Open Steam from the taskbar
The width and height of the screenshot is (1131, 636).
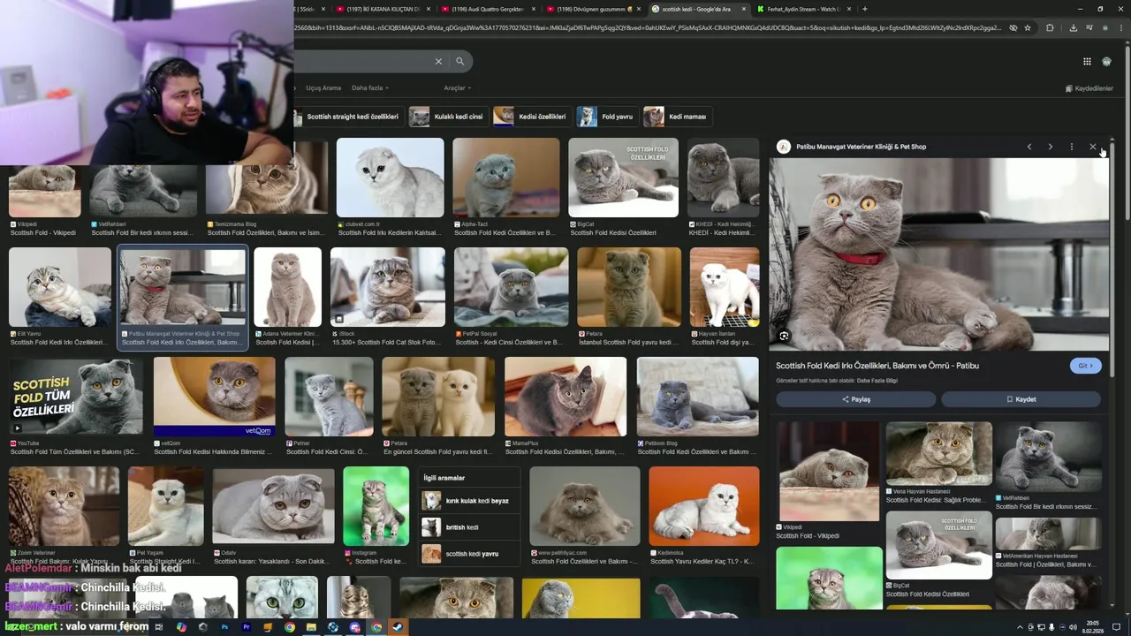tap(398, 627)
